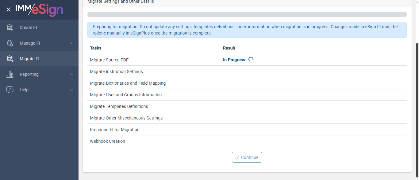Close the sidebar with the X icon

pyautogui.click(x=9, y=9)
